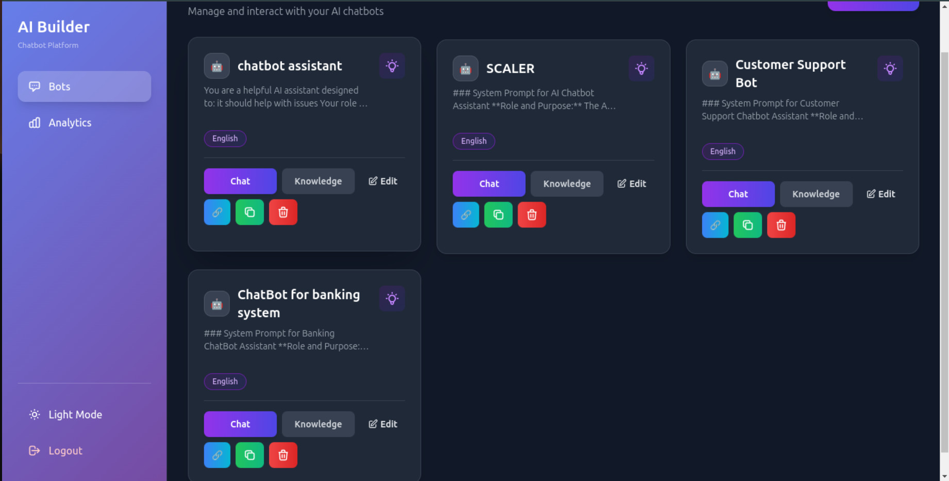Copy the ChatBot for banking system bot
The width and height of the screenshot is (949, 481).
pyautogui.click(x=249, y=455)
